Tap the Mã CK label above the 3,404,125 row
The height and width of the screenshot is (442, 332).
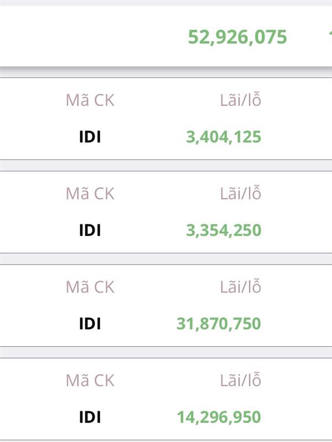click(90, 101)
